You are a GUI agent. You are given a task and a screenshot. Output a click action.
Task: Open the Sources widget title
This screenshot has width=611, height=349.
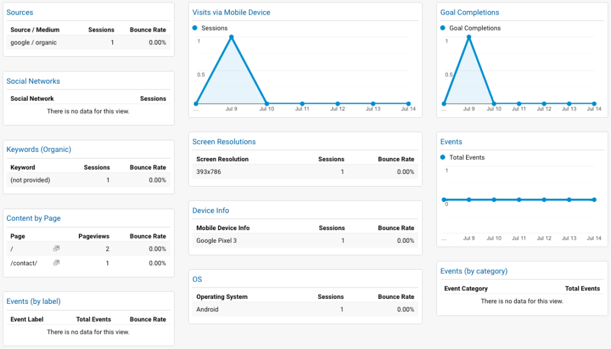[20, 12]
